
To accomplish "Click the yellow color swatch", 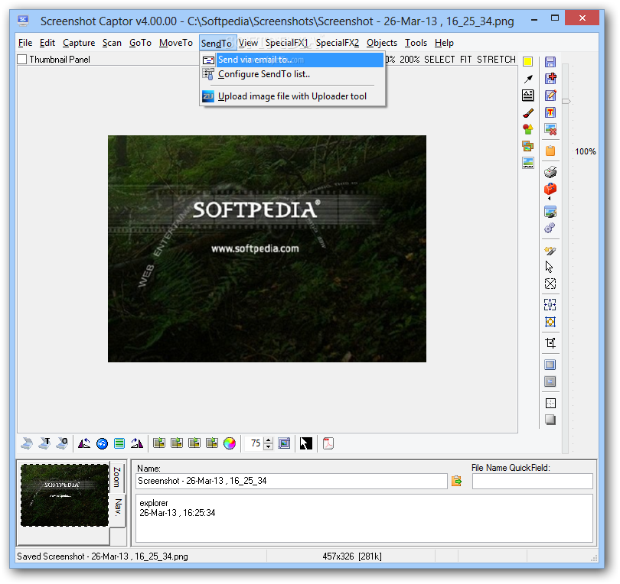I will click(527, 62).
